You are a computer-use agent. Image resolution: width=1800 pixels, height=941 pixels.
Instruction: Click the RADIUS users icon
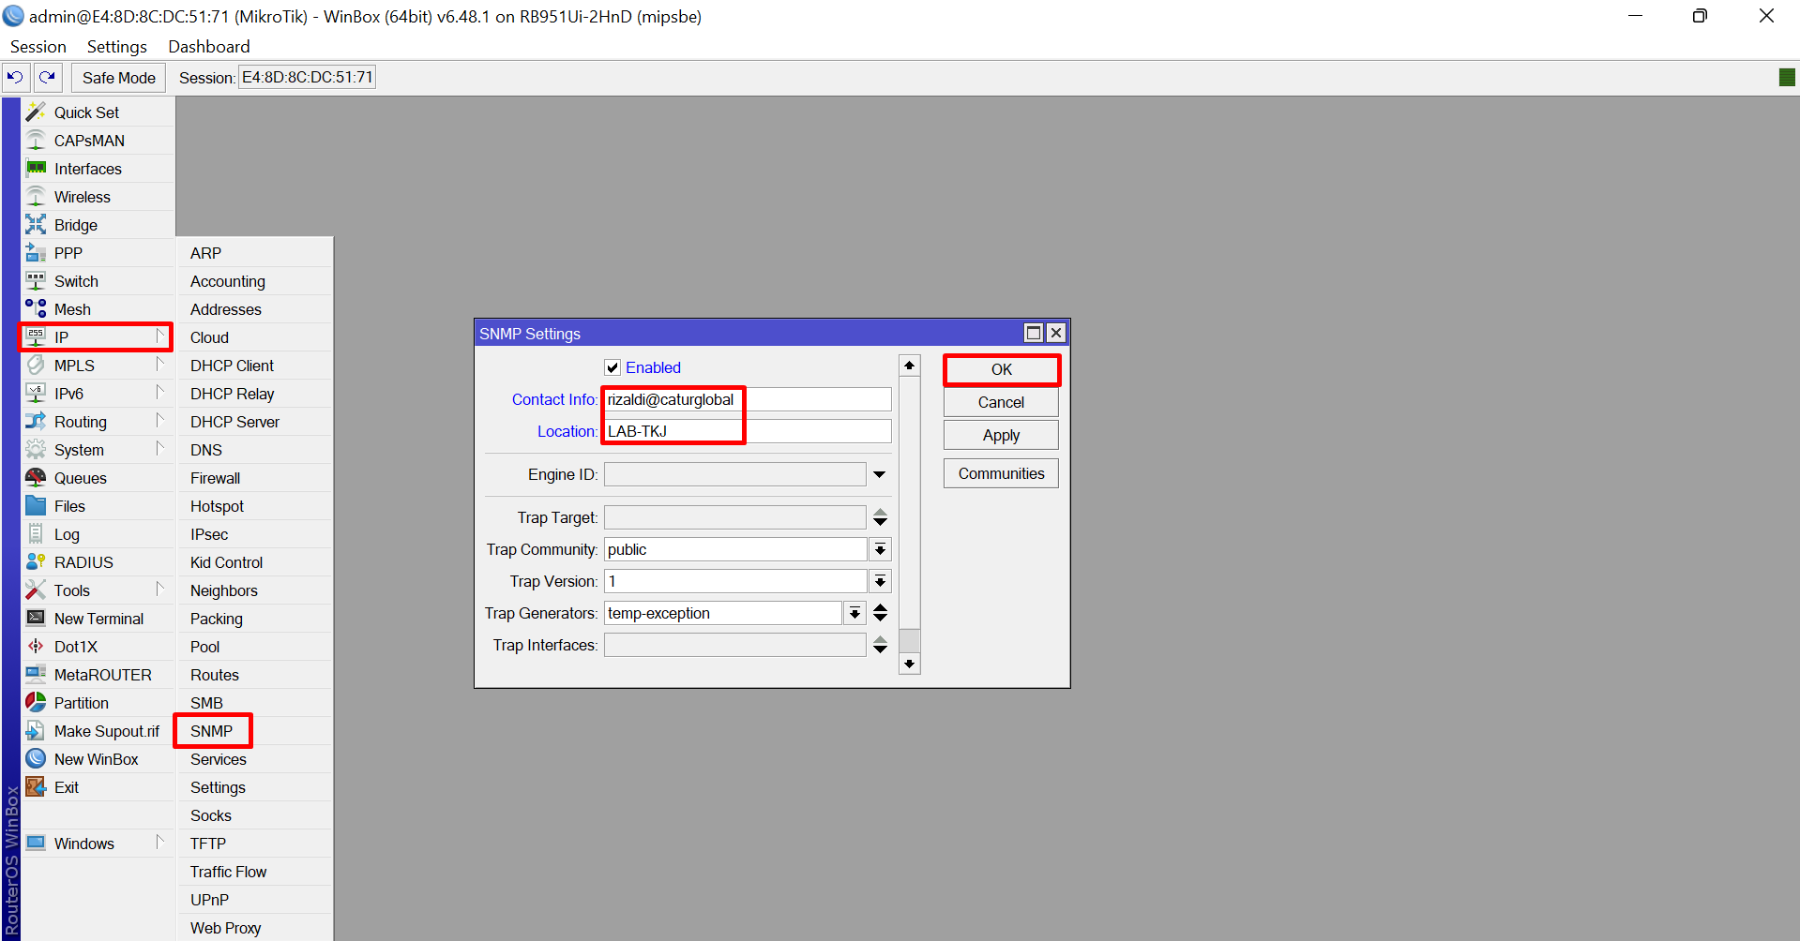[x=36, y=562]
